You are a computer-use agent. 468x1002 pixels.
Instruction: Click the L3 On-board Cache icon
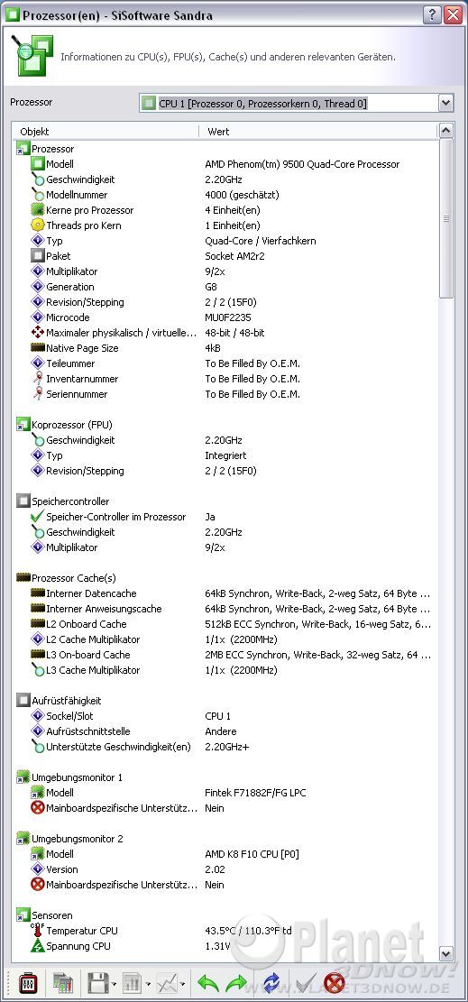(37, 655)
